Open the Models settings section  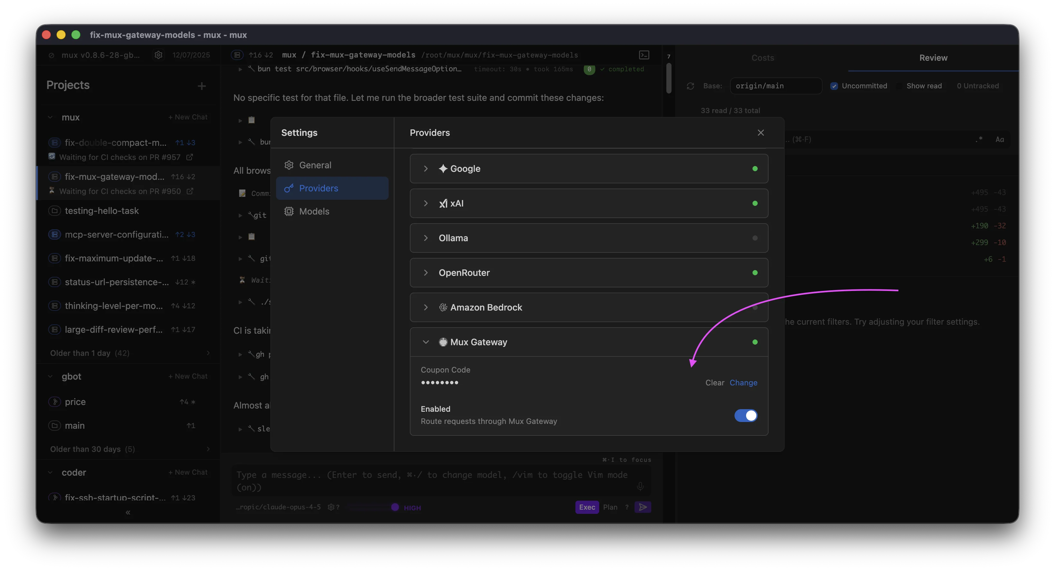(x=314, y=211)
